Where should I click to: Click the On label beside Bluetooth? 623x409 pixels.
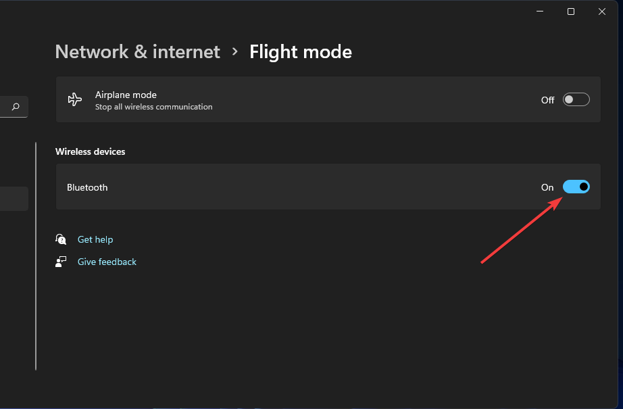[x=547, y=187]
